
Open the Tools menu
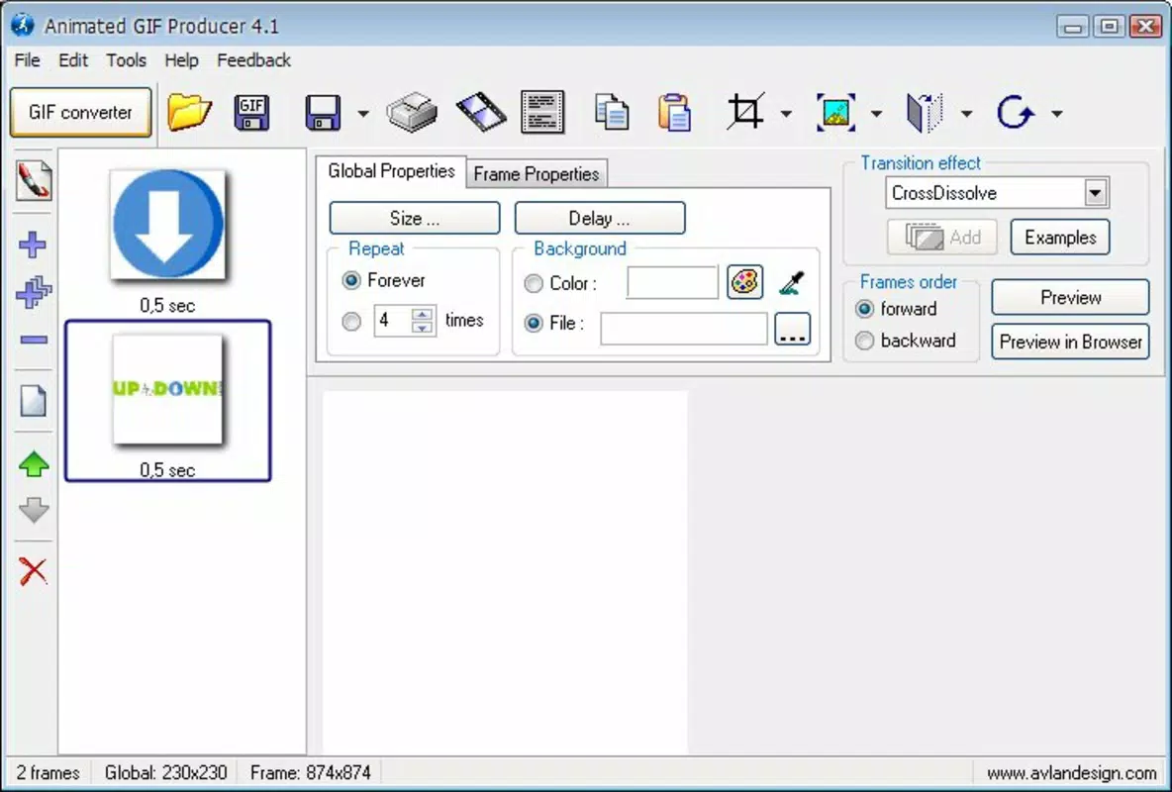(x=127, y=60)
